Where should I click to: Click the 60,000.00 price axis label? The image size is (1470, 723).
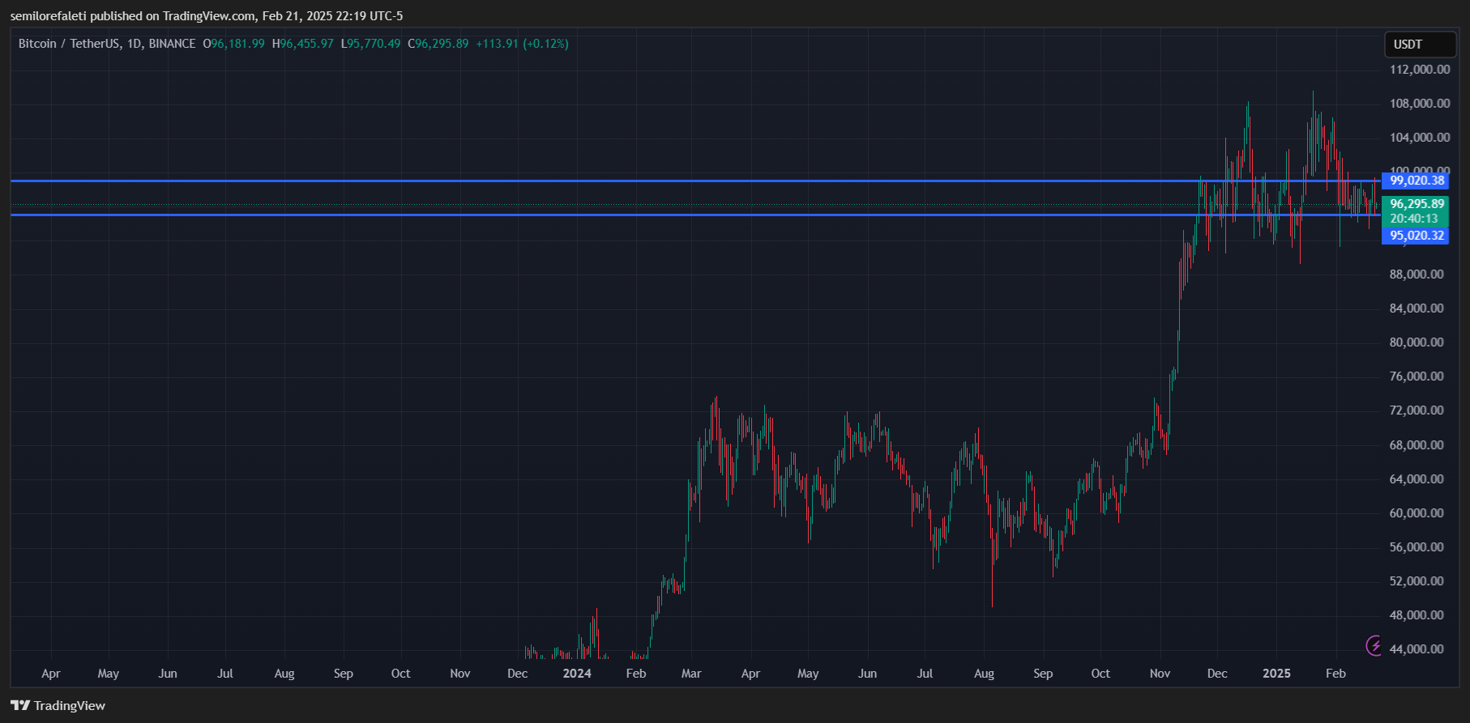coord(1417,513)
